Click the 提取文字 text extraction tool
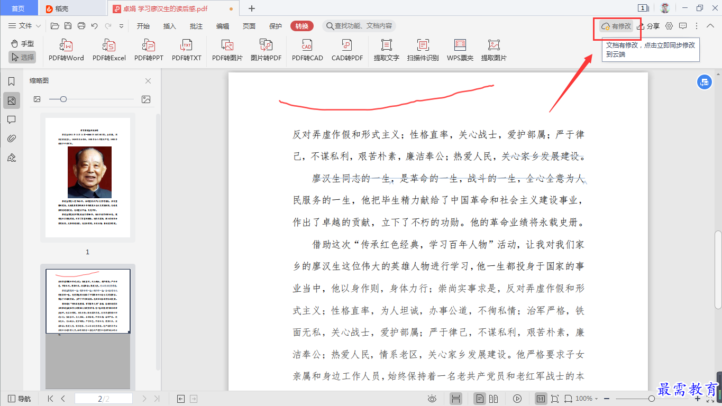Viewport: 722px width, 406px height. pyautogui.click(x=387, y=51)
